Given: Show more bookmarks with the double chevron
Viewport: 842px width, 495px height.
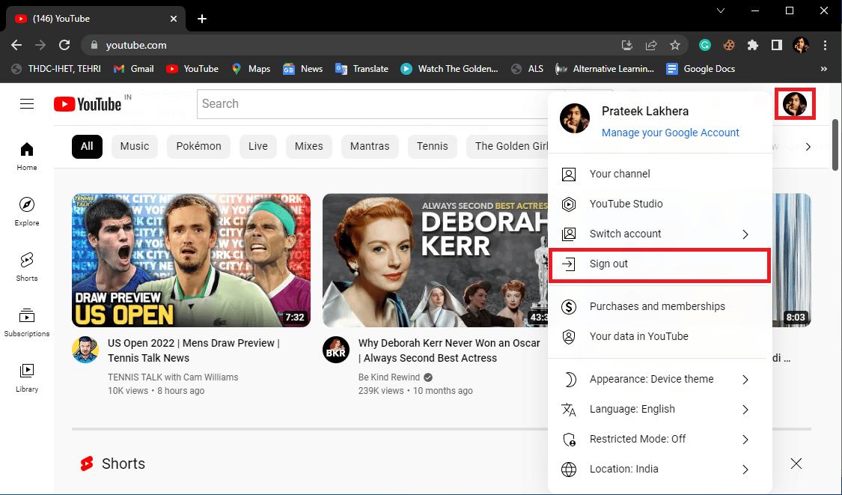Looking at the screenshot, I should click(824, 69).
